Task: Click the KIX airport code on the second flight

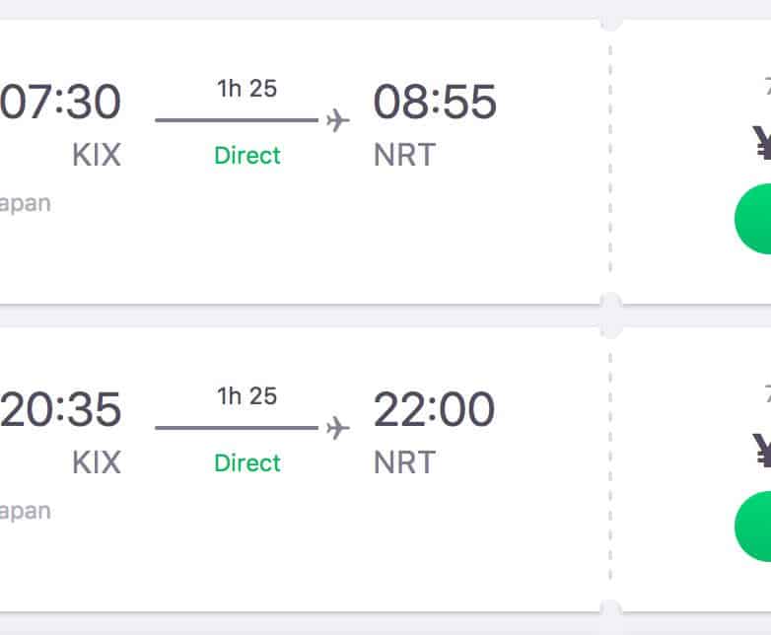Action: 96,462
